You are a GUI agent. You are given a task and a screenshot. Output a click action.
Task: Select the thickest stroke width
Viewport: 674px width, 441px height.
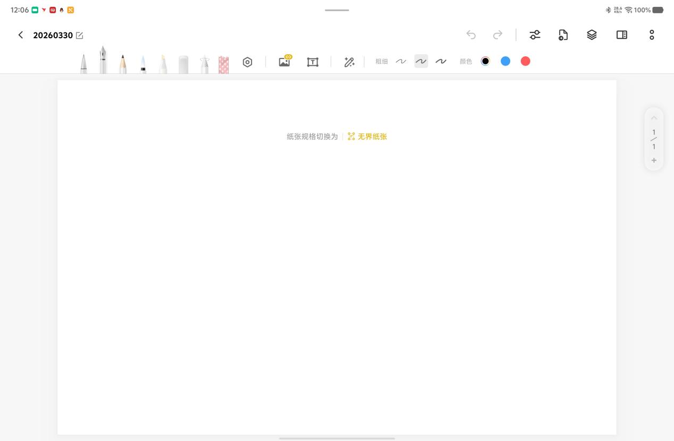(441, 62)
